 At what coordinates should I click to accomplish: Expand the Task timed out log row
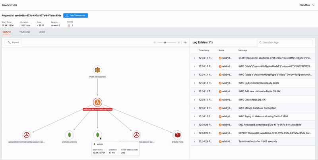pos(194,141)
